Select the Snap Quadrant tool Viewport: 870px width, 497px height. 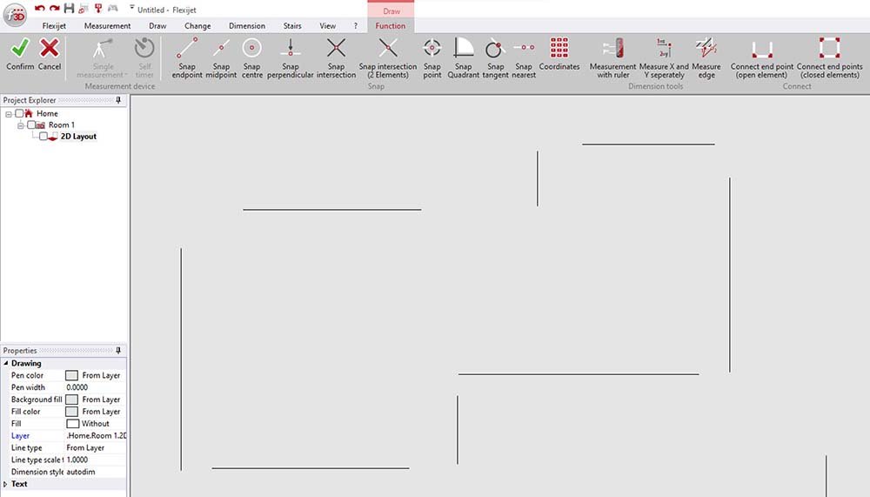click(464, 57)
